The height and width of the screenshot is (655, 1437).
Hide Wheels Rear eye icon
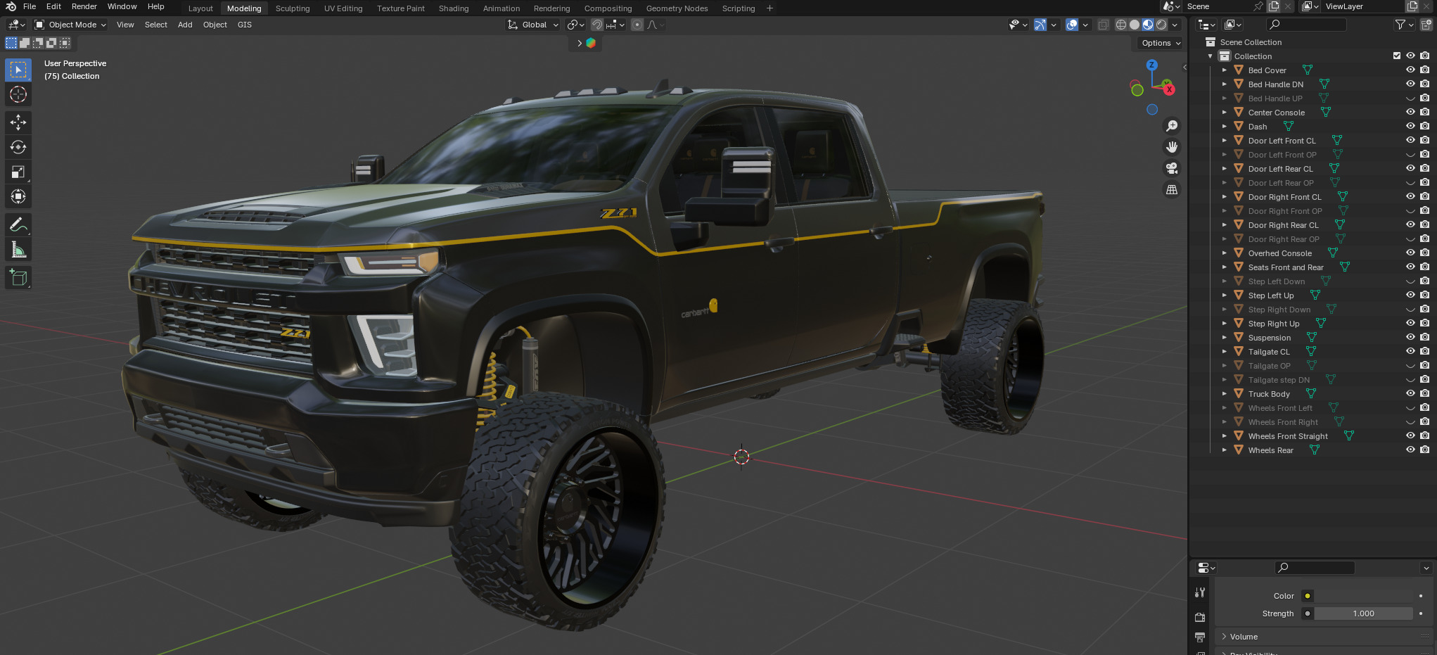(1410, 450)
